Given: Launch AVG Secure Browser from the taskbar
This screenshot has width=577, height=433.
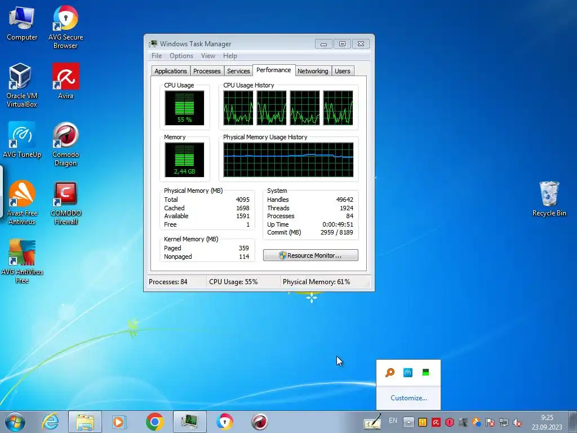Looking at the screenshot, I should pyautogui.click(x=224, y=422).
